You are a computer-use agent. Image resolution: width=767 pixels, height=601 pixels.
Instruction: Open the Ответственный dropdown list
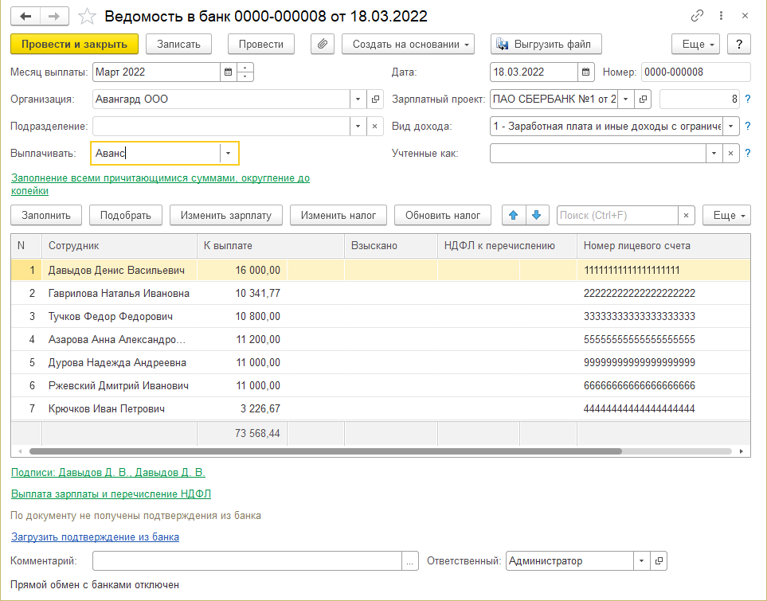(x=642, y=561)
